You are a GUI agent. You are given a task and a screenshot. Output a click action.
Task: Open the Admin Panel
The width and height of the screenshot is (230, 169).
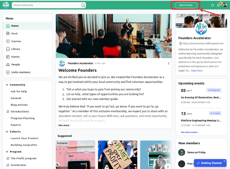point(186,5)
